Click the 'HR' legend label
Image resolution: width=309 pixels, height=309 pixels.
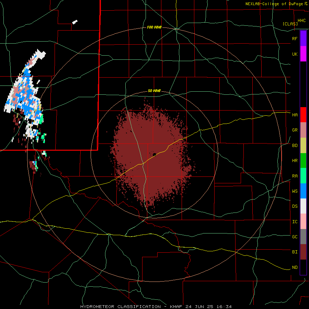(295, 161)
